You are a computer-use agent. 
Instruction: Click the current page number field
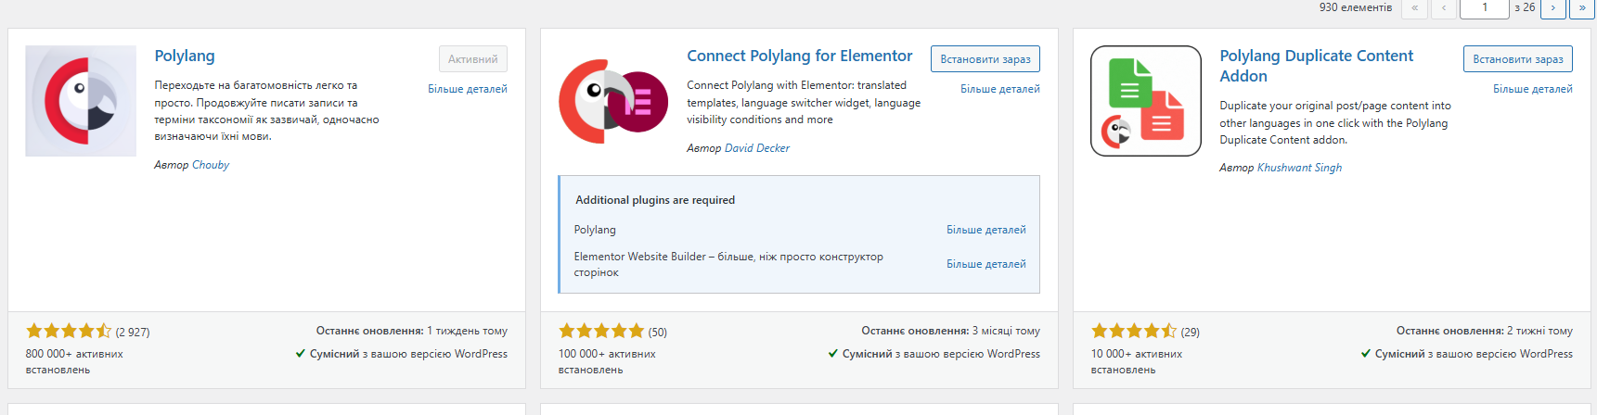click(x=1484, y=8)
